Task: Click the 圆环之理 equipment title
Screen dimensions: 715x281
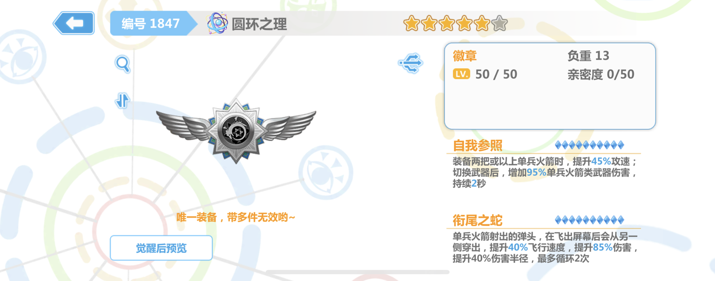Action: (x=259, y=24)
